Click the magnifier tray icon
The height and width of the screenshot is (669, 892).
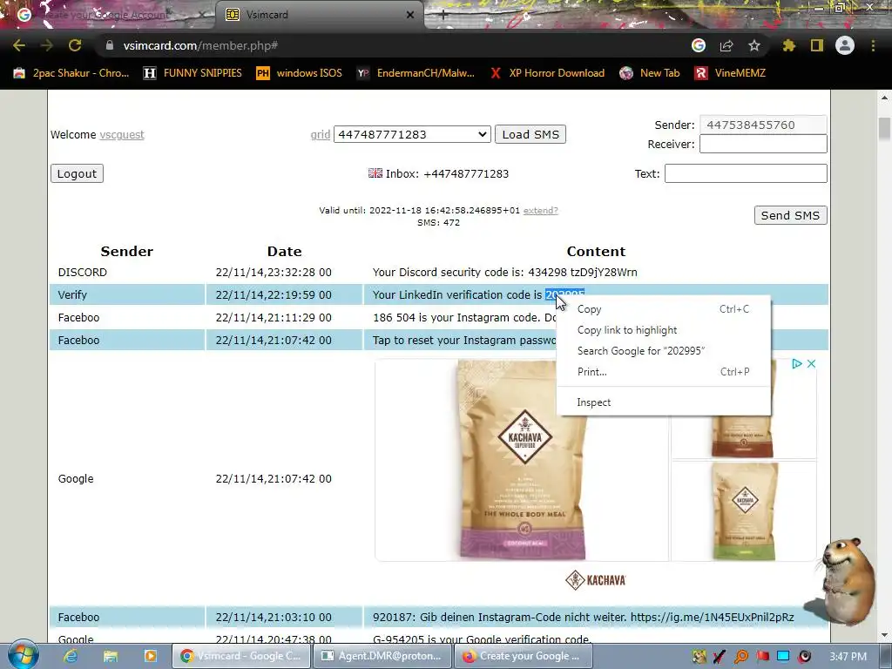[x=741, y=657]
